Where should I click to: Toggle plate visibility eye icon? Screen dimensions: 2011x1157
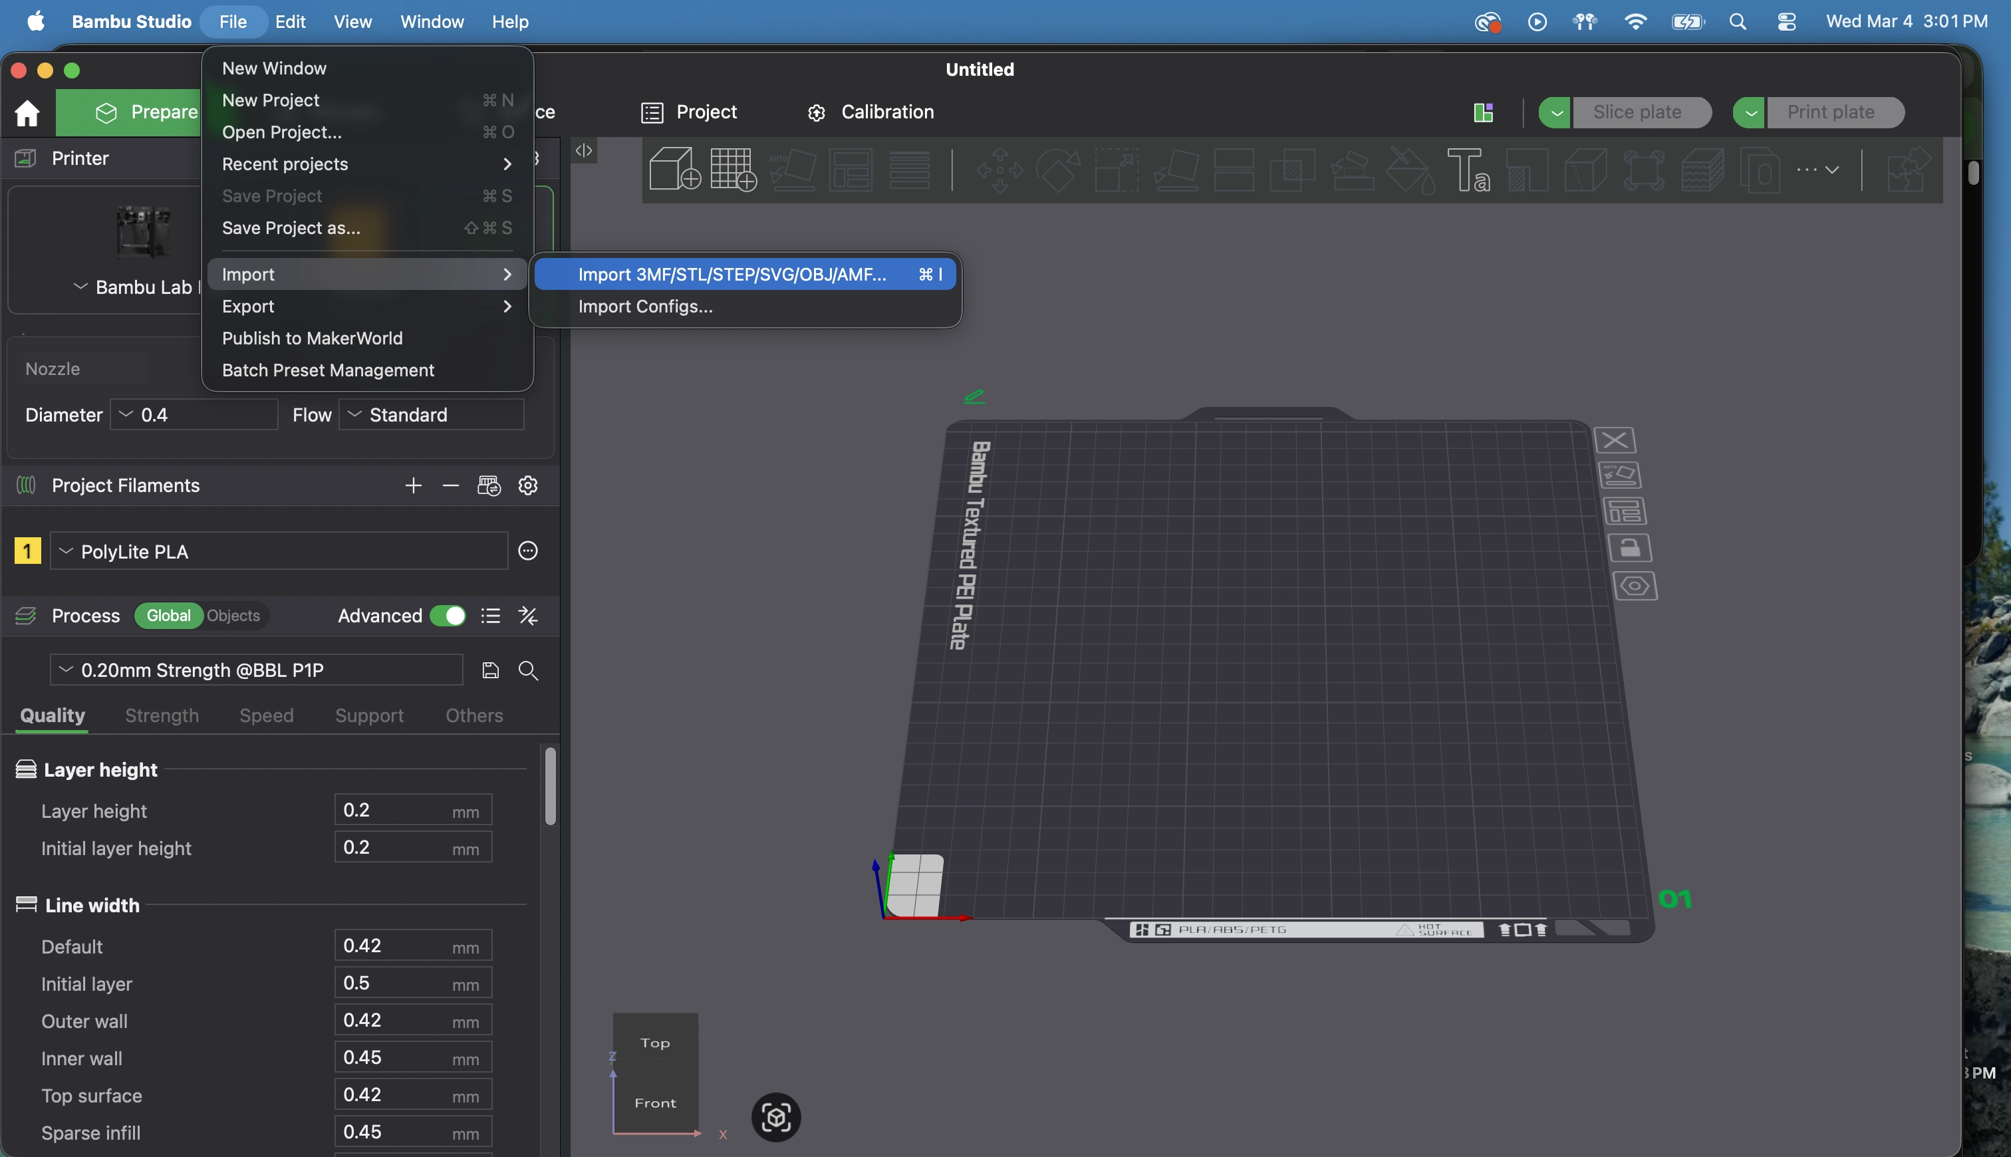pyautogui.click(x=1635, y=586)
